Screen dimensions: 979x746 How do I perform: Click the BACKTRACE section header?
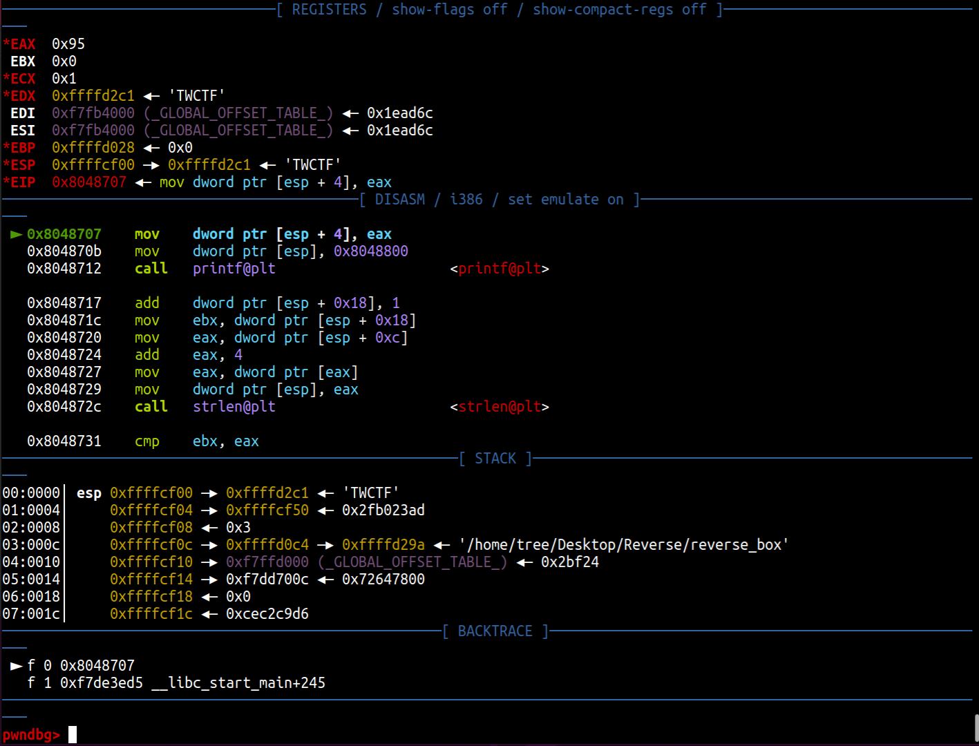click(495, 631)
